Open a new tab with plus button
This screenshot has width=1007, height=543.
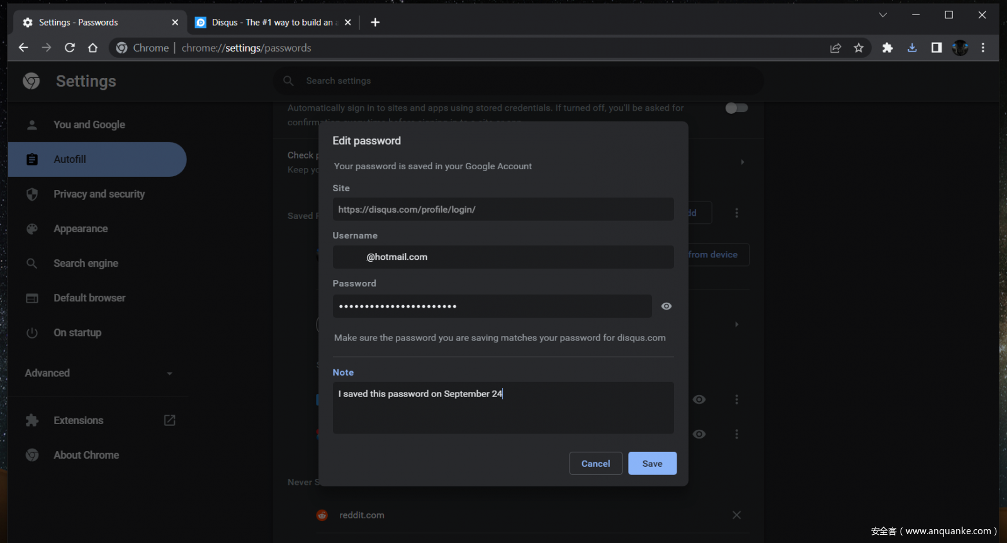[x=375, y=23]
